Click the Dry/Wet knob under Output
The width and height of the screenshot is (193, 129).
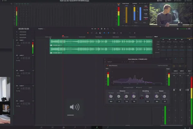(157, 96)
